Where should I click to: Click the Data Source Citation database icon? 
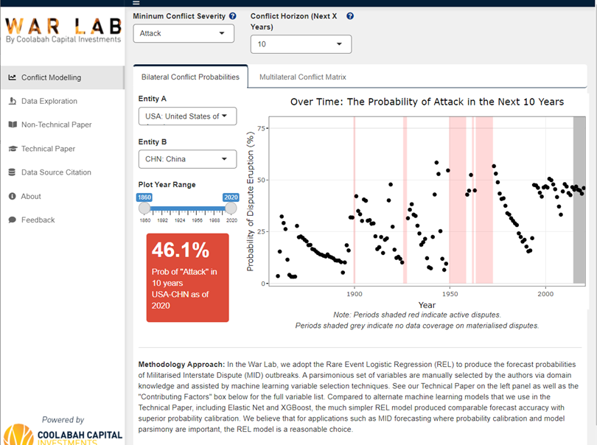tap(12, 172)
